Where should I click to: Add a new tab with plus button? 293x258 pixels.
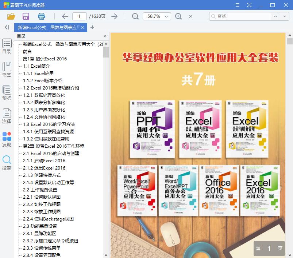coord(92,27)
